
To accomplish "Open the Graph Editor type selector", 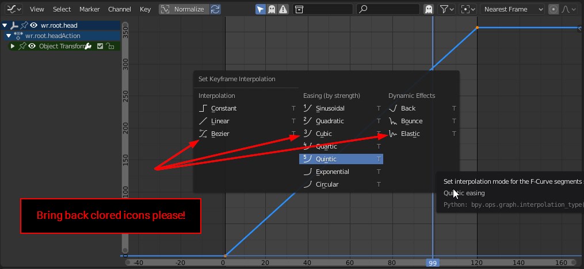I will pos(13,9).
